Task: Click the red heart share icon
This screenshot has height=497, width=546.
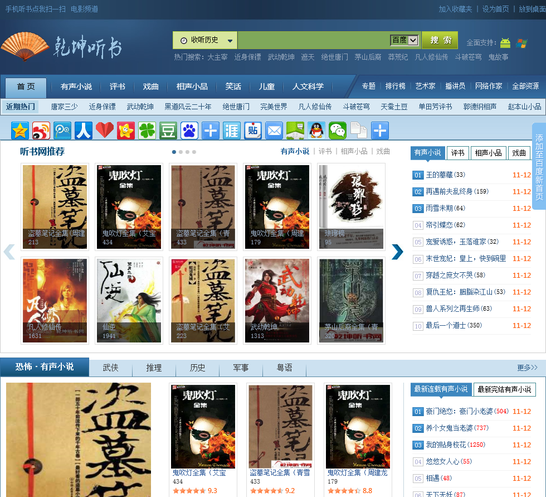Action: (105, 131)
